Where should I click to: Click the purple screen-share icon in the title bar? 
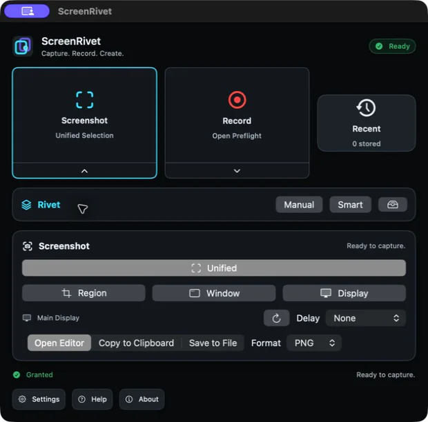(x=27, y=11)
